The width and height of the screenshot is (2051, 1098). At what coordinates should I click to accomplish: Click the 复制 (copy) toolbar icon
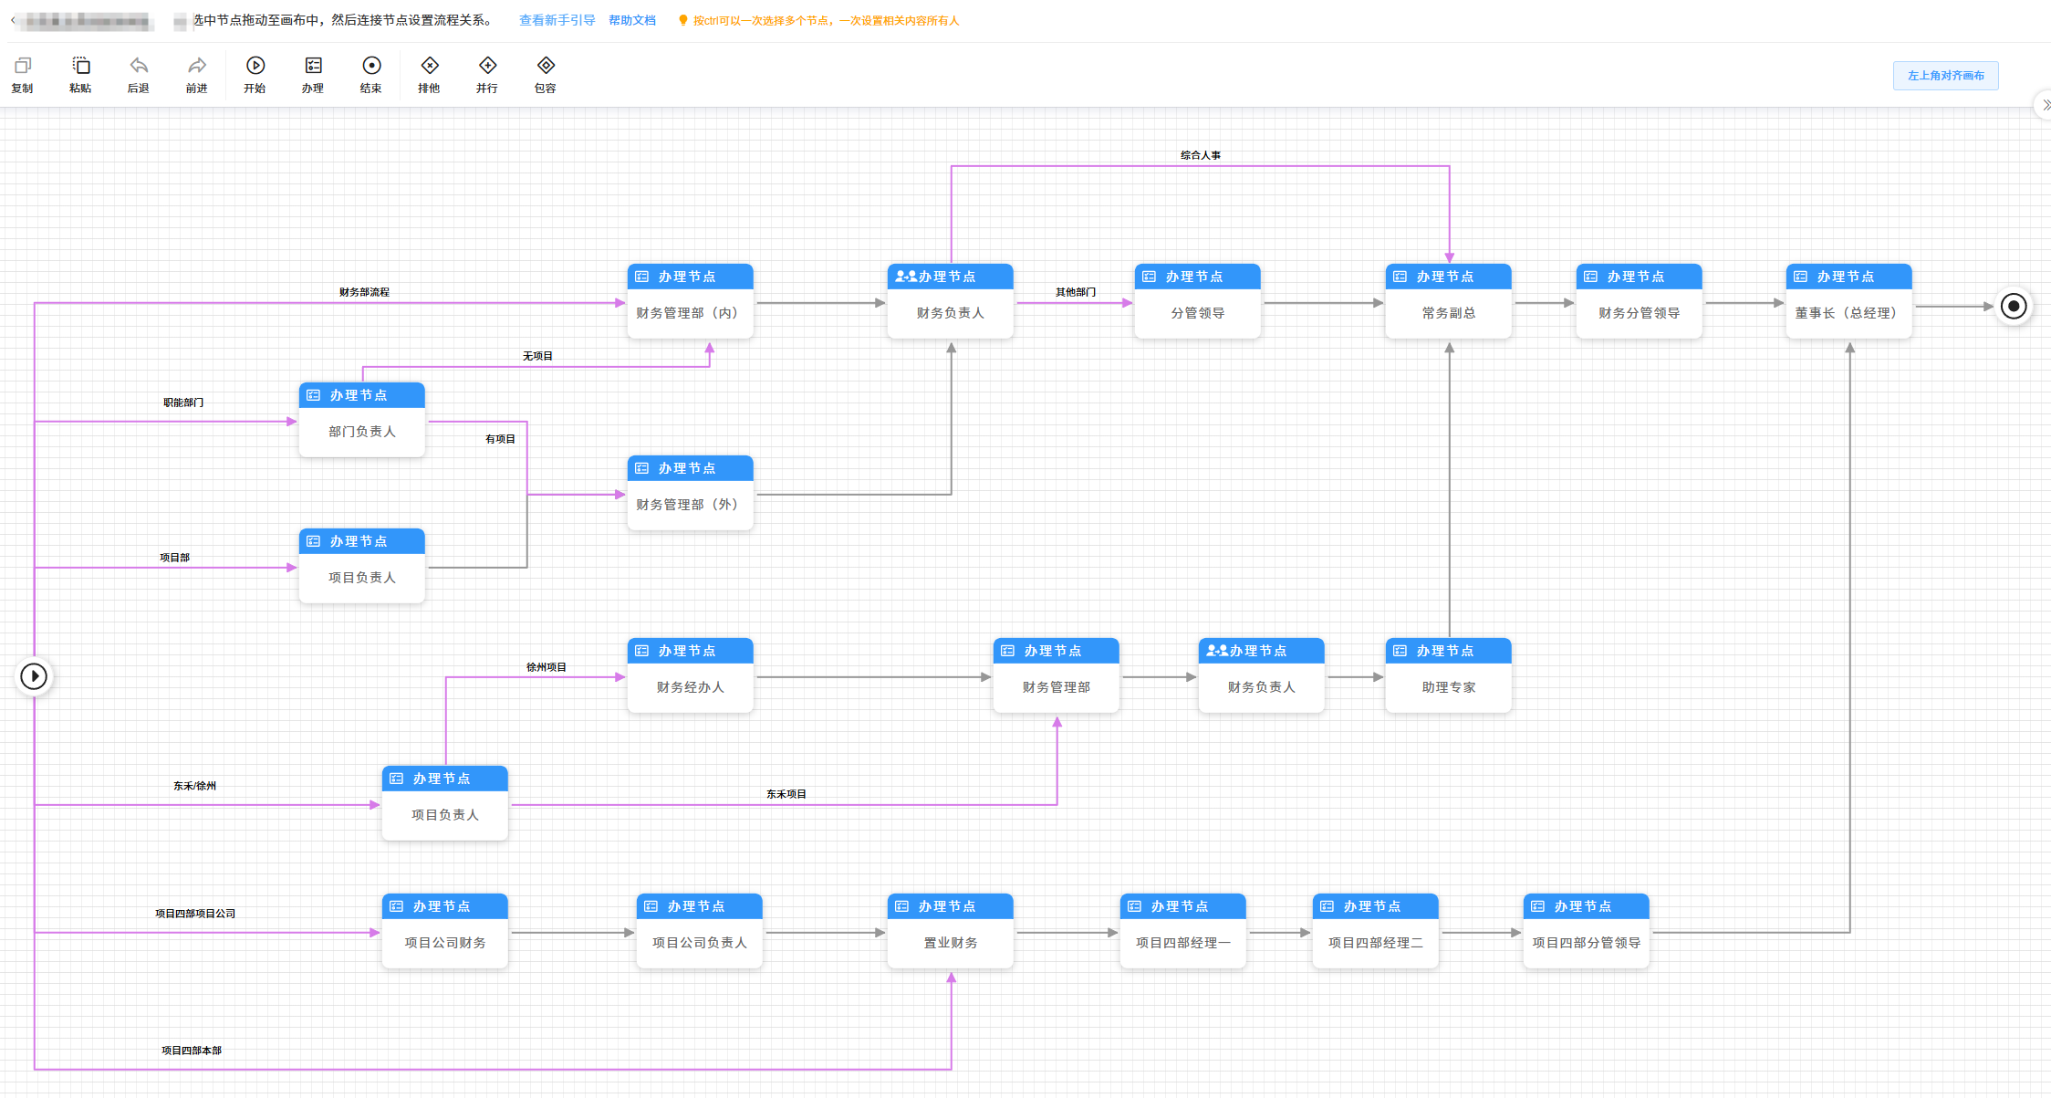[23, 66]
